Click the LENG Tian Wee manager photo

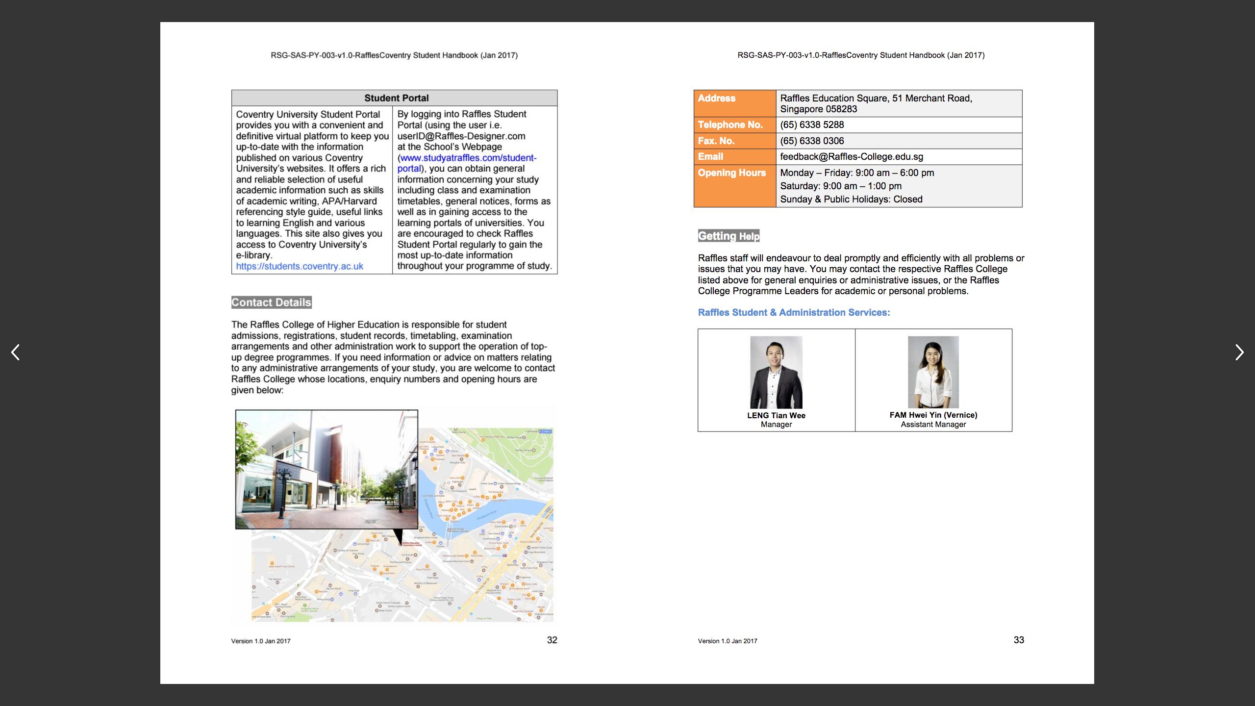click(x=776, y=372)
